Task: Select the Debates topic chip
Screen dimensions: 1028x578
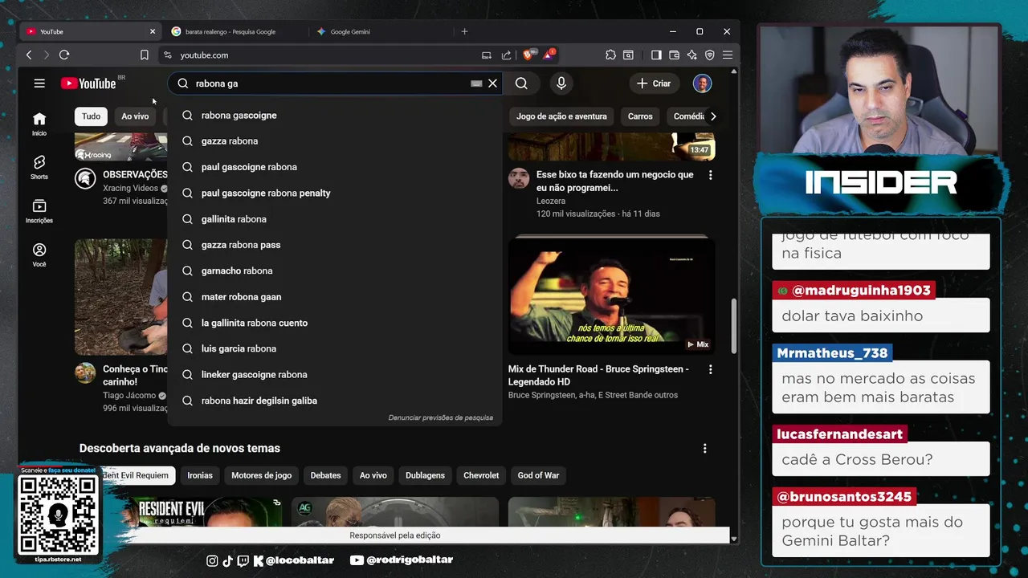Action: [x=325, y=475]
